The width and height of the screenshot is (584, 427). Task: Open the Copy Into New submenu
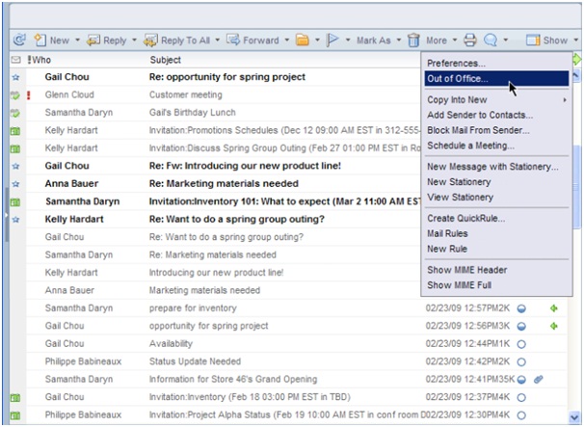pyautogui.click(x=496, y=100)
